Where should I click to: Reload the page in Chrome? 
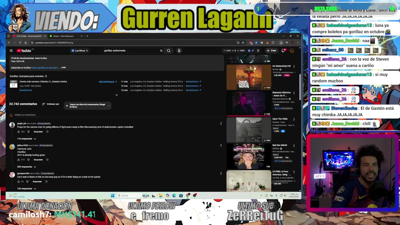(x=20, y=42)
